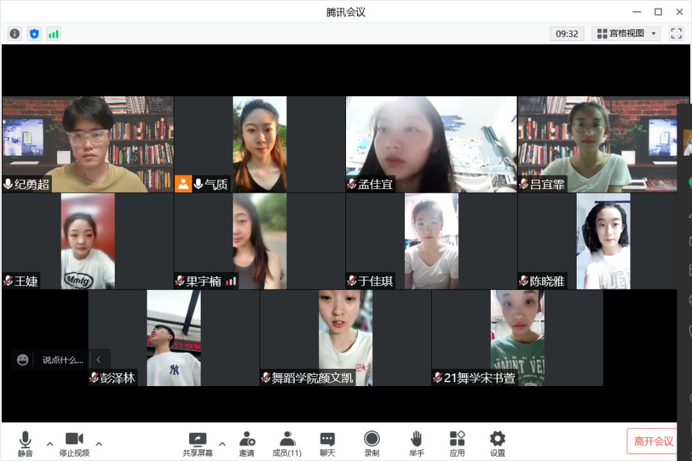Expand the audio options arrow beside 静音
This screenshot has height=461, width=692.
(x=50, y=444)
